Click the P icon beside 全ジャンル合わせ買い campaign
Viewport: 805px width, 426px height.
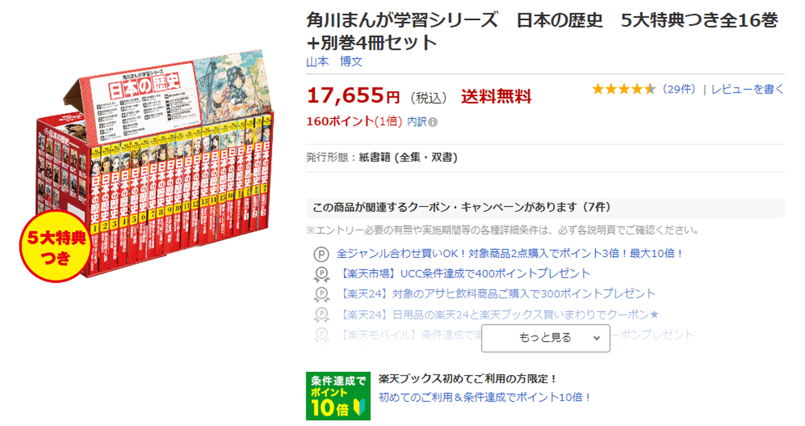point(321,254)
